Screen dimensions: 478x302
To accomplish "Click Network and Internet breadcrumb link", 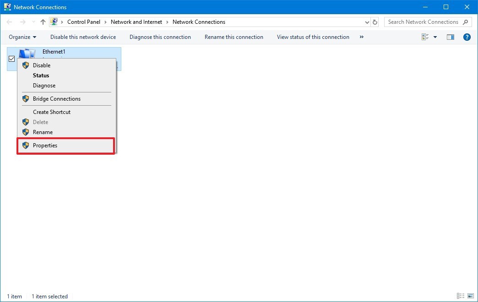I will click(136, 22).
